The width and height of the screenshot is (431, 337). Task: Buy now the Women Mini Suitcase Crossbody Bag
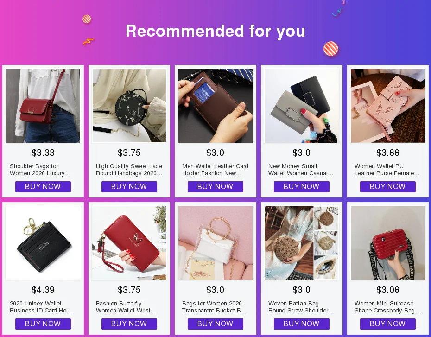[x=388, y=324]
